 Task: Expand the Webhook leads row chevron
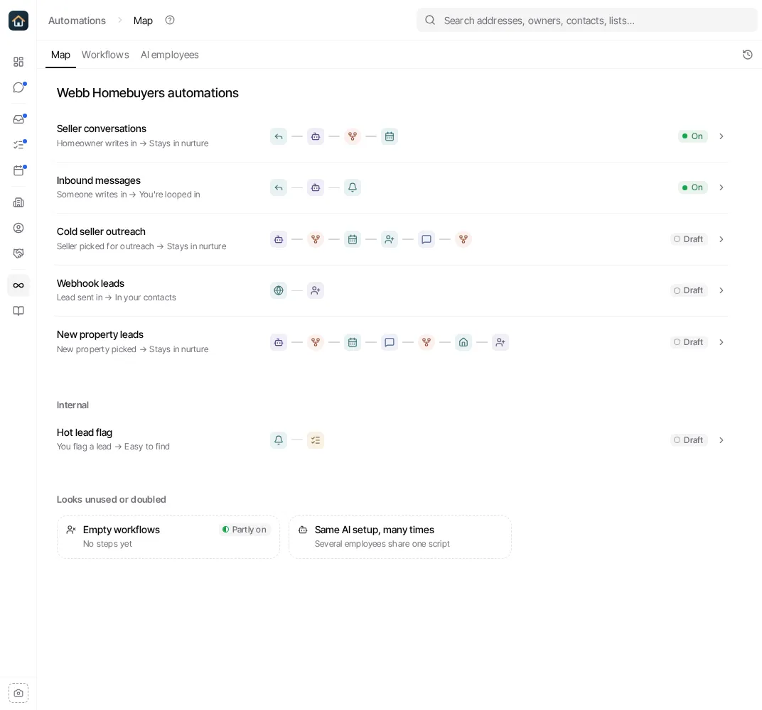(x=721, y=290)
